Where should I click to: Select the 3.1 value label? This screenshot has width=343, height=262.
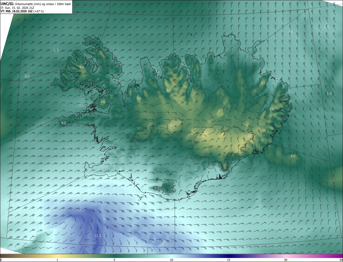pyautogui.click(x=263, y=83)
